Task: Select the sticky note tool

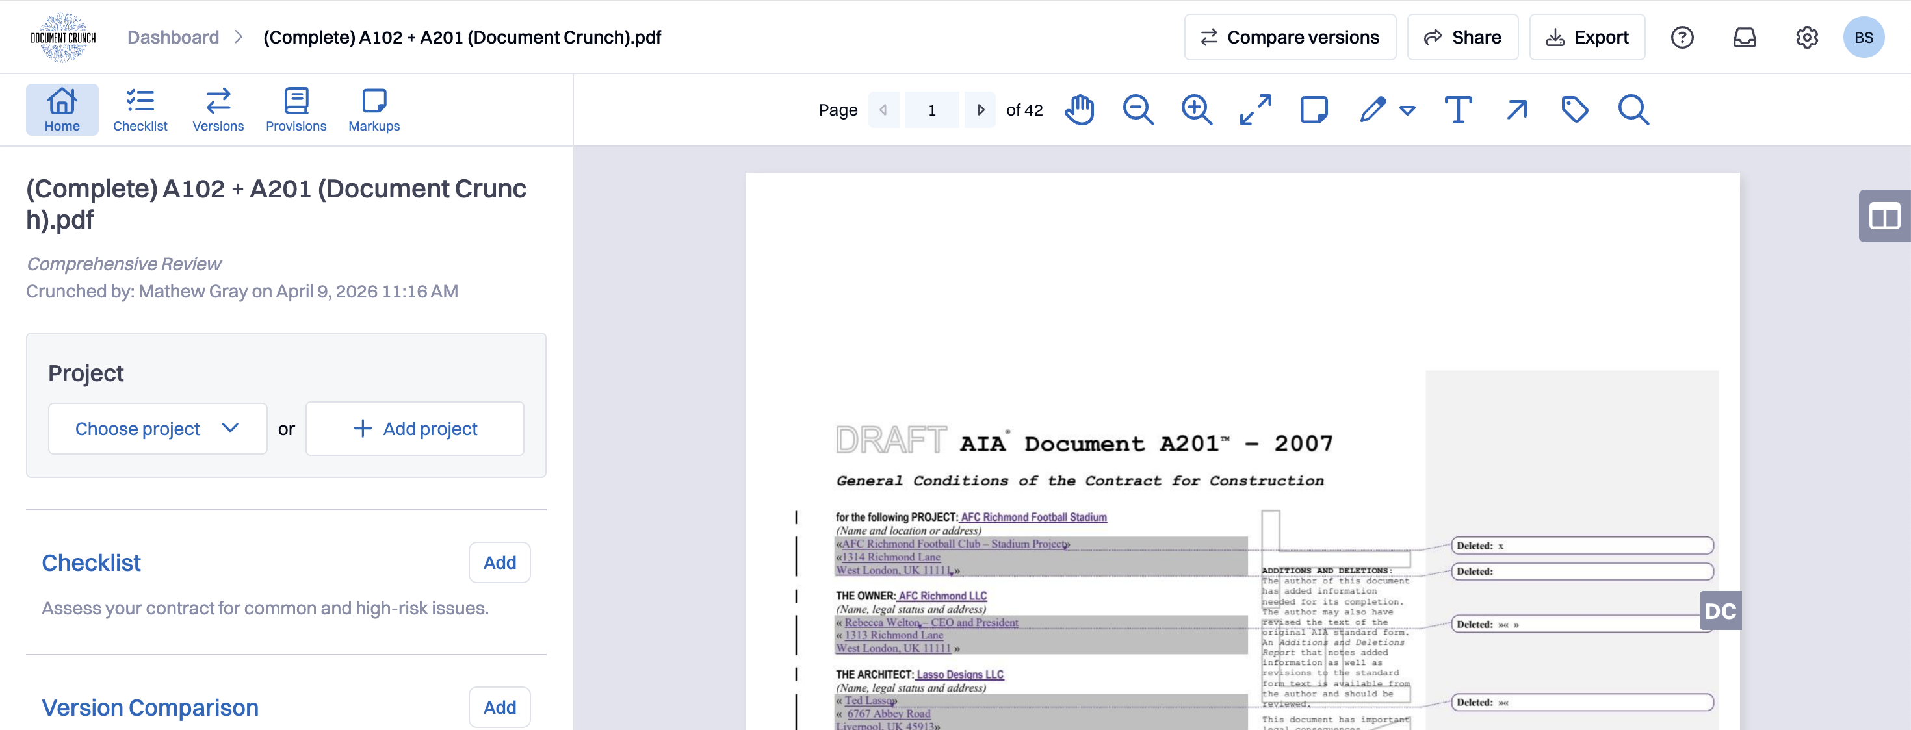Action: point(1314,110)
